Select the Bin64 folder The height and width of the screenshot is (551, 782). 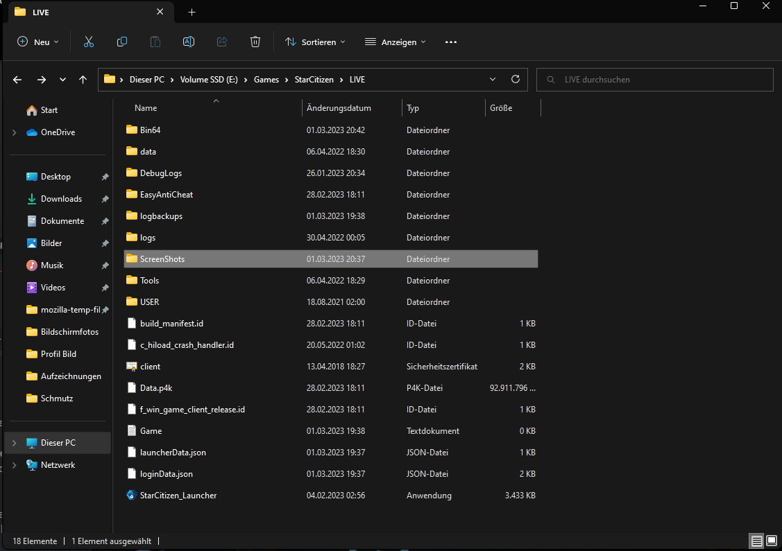pyautogui.click(x=331, y=130)
